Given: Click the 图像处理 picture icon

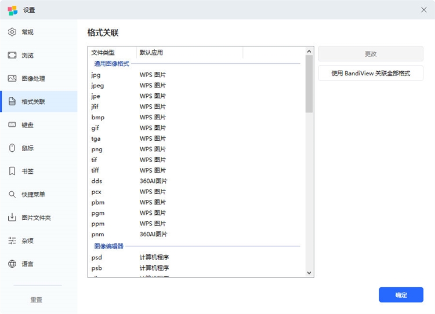Looking at the screenshot, I should click(x=12, y=78).
